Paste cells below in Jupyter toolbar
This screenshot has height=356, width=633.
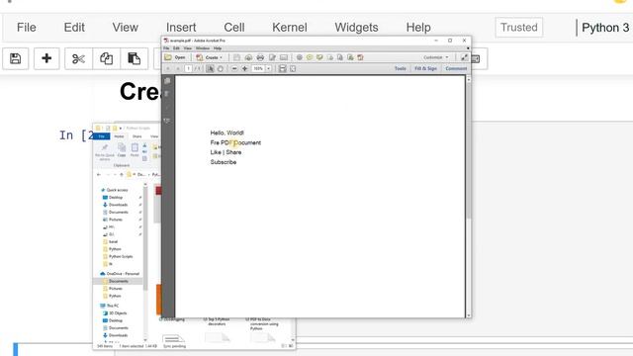pos(135,58)
